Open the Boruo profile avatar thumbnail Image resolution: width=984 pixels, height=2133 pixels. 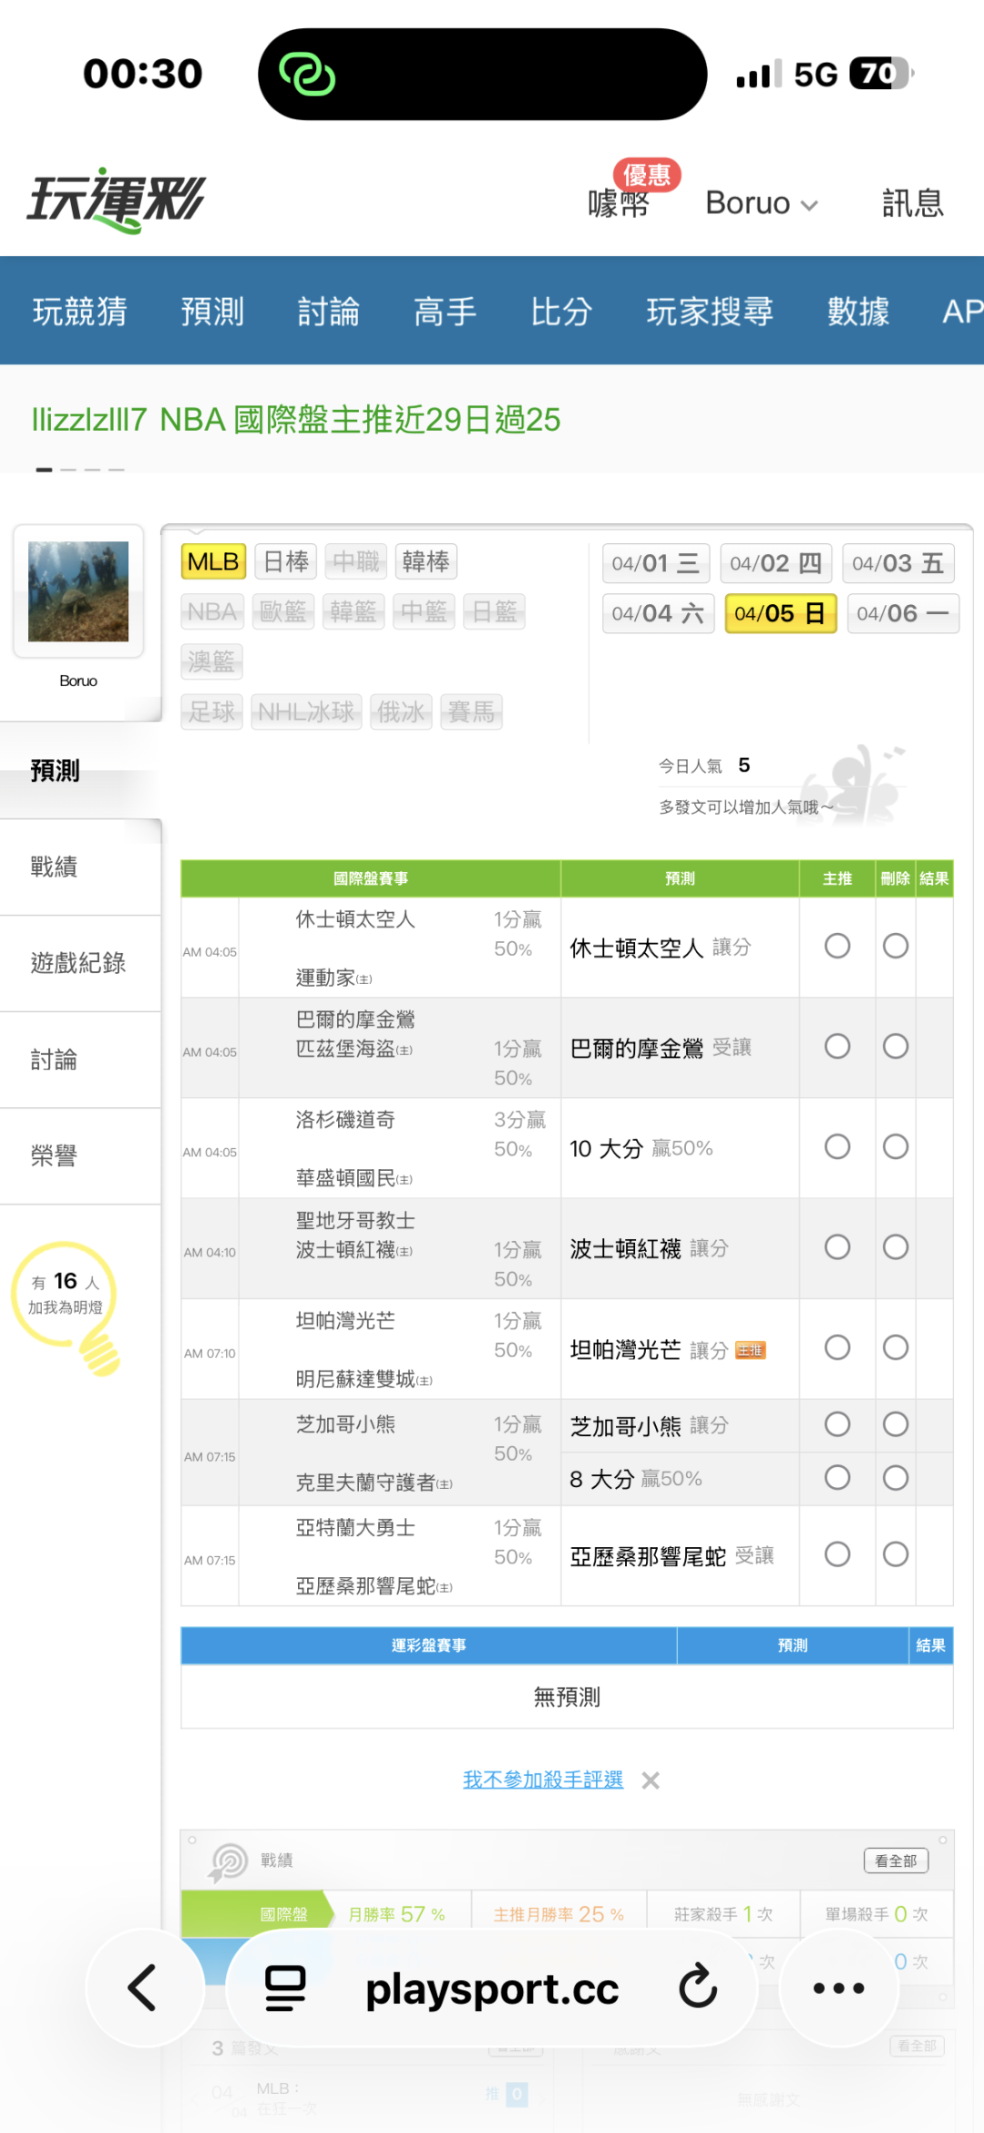coord(78,591)
